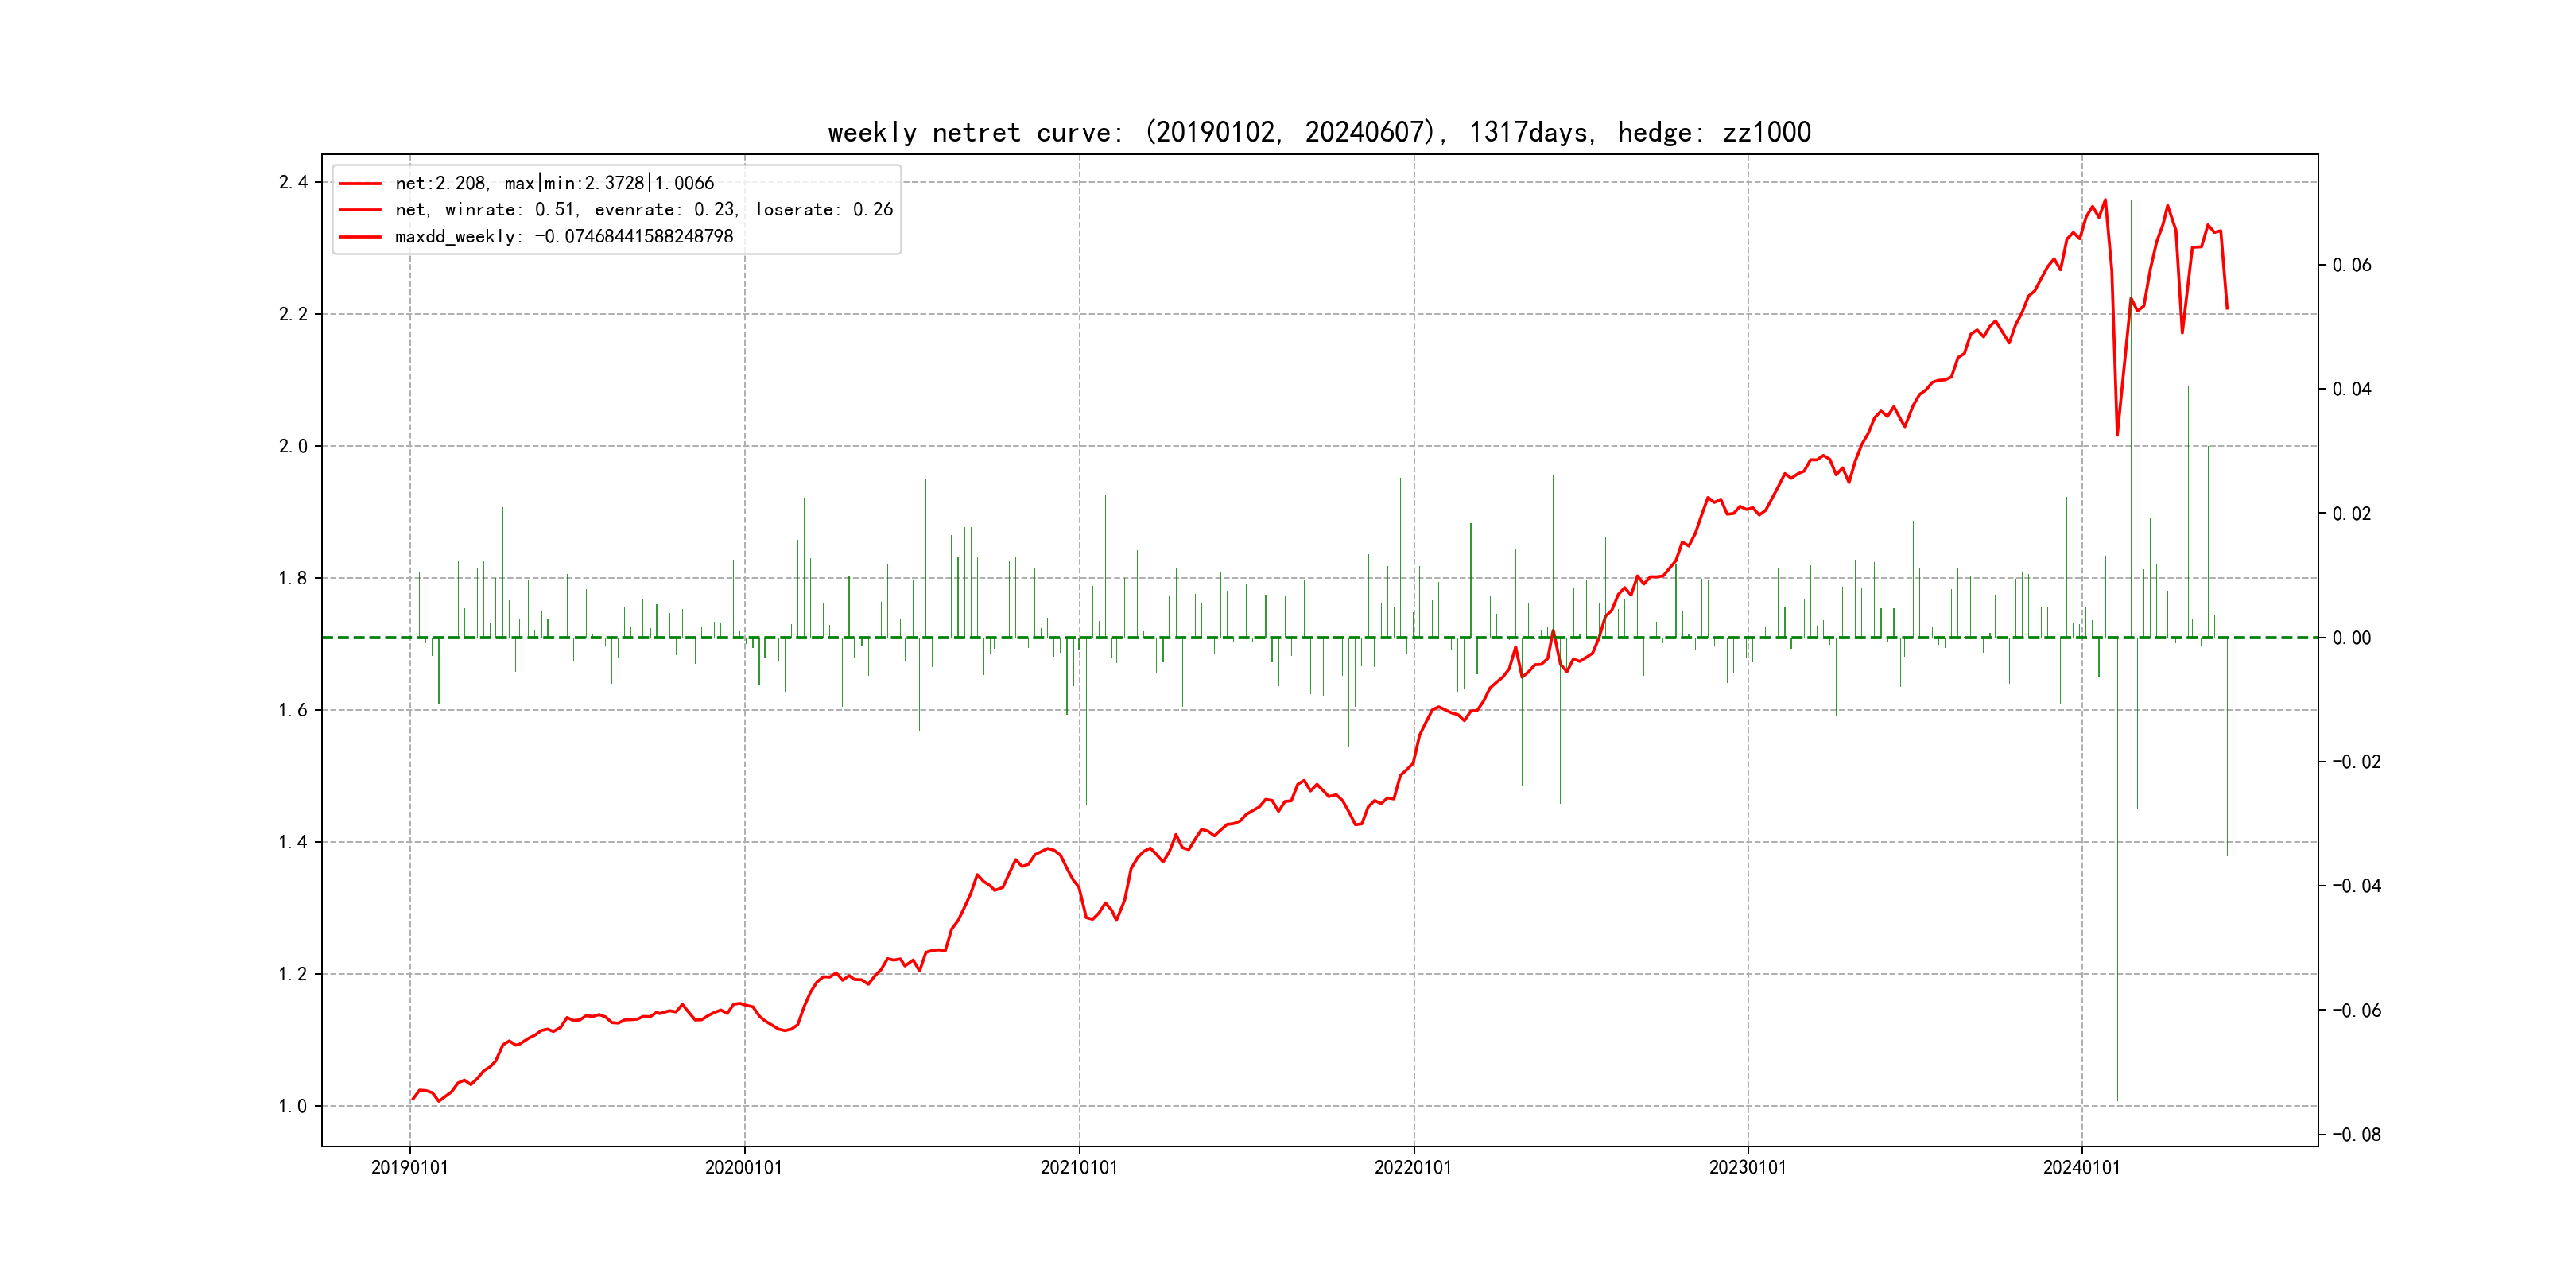Viewport: 2576px width, 1288px height.
Task: Click the 1.0 left y-axis tick label
Action: 293,1106
